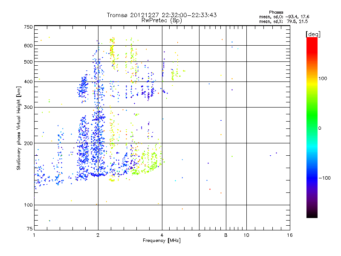Click the x-axis tick label '10'
This screenshot has height=256, width=341.
[x=246, y=235]
